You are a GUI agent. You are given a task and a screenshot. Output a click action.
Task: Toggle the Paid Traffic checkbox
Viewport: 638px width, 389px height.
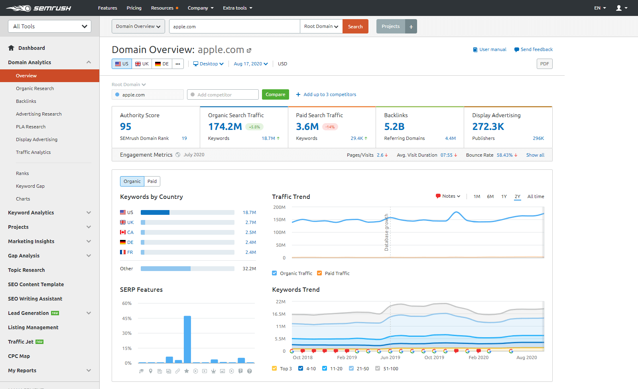[x=319, y=273]
